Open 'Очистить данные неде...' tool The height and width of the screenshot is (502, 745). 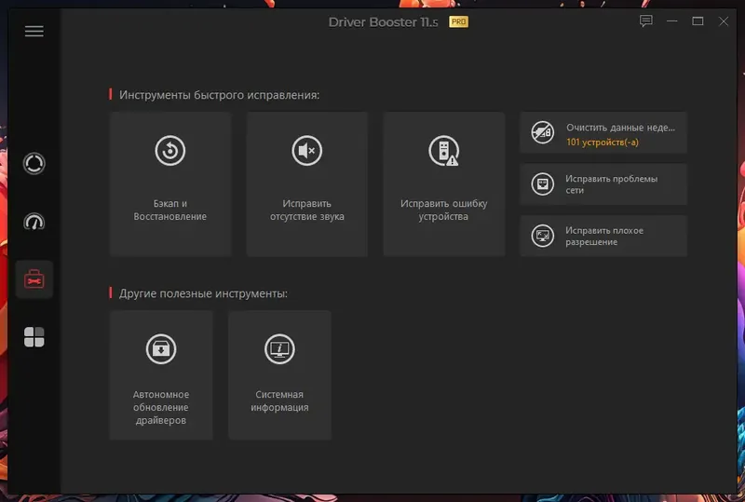(x=603, y=132)
